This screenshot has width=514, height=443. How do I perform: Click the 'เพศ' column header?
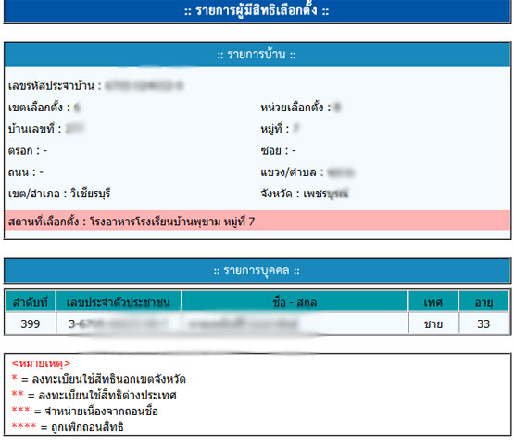pos(433,301)
